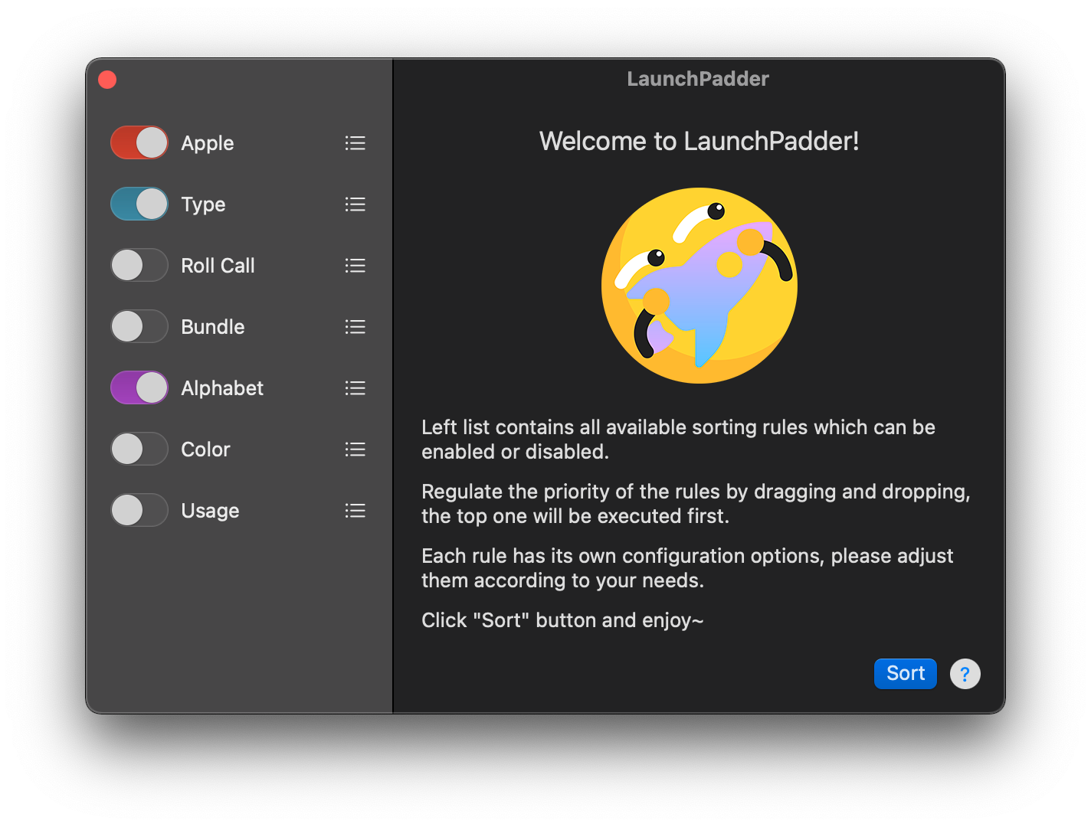Click the 'Each rule has its own configuration' paragraph
The height and width of the screenshot is (827, 1091).
tap(687, 568)
